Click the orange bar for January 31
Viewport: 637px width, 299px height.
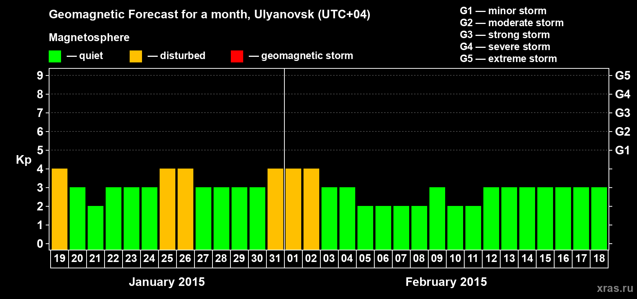pyautogui.click(x=275, y=209)
